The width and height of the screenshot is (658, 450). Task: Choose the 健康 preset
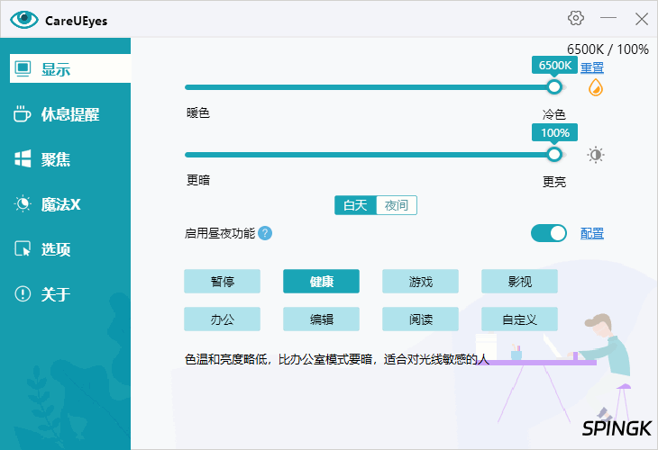tap(321, 281)
